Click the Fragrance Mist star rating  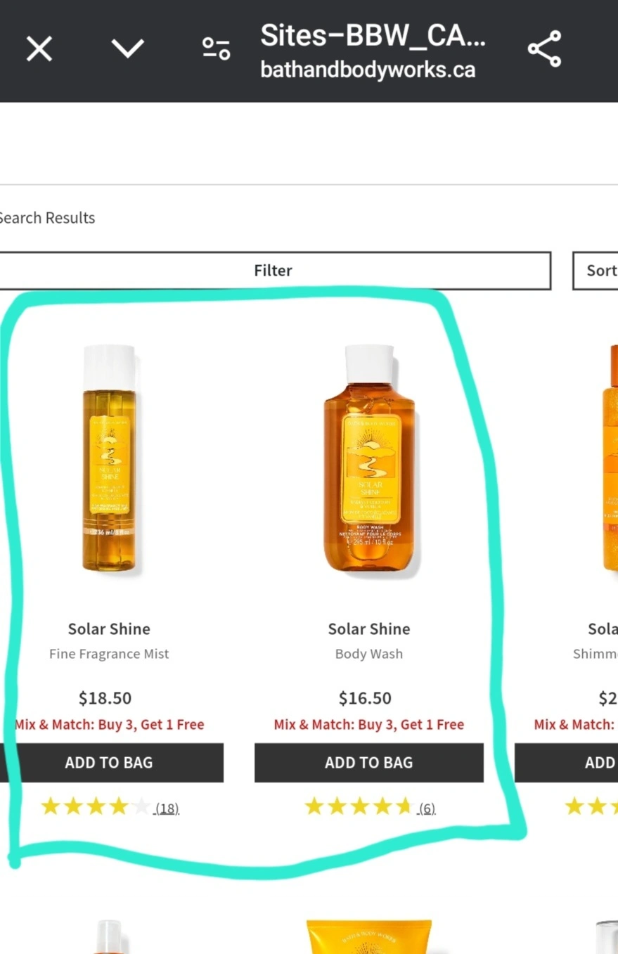[95, 806]
